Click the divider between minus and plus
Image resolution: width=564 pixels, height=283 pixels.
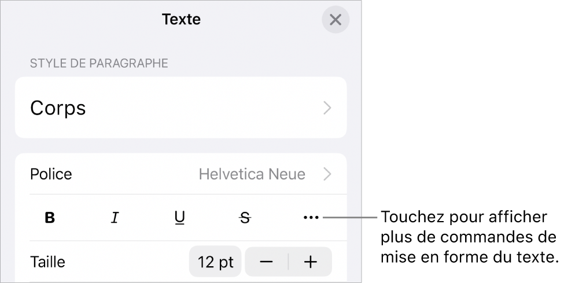[289, 262]
